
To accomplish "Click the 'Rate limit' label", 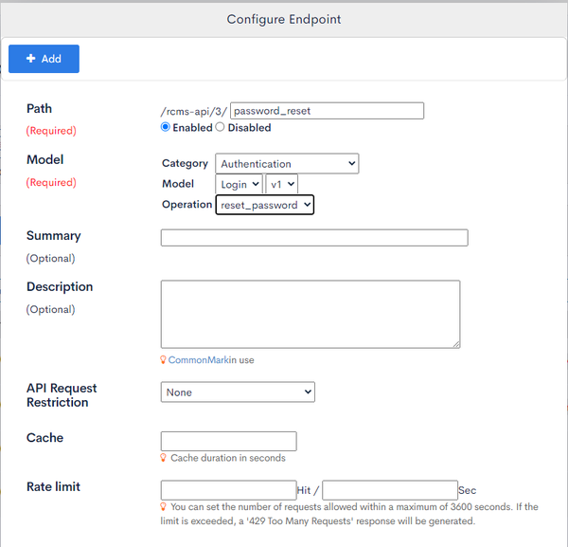I will [x=53, y=486].
